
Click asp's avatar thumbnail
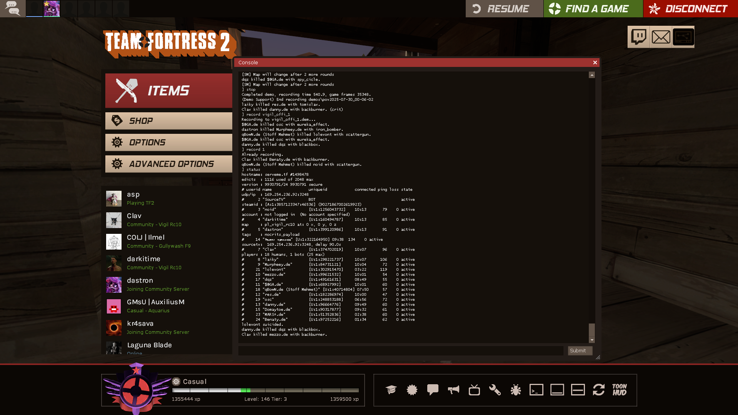[114, 199]
